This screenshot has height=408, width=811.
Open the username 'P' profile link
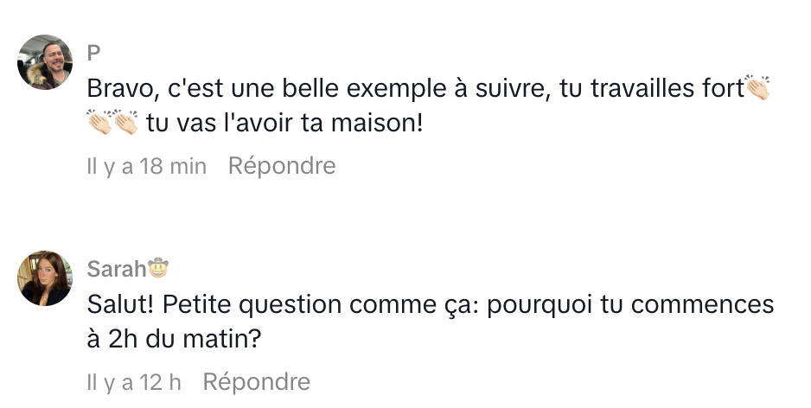point(93,53)
